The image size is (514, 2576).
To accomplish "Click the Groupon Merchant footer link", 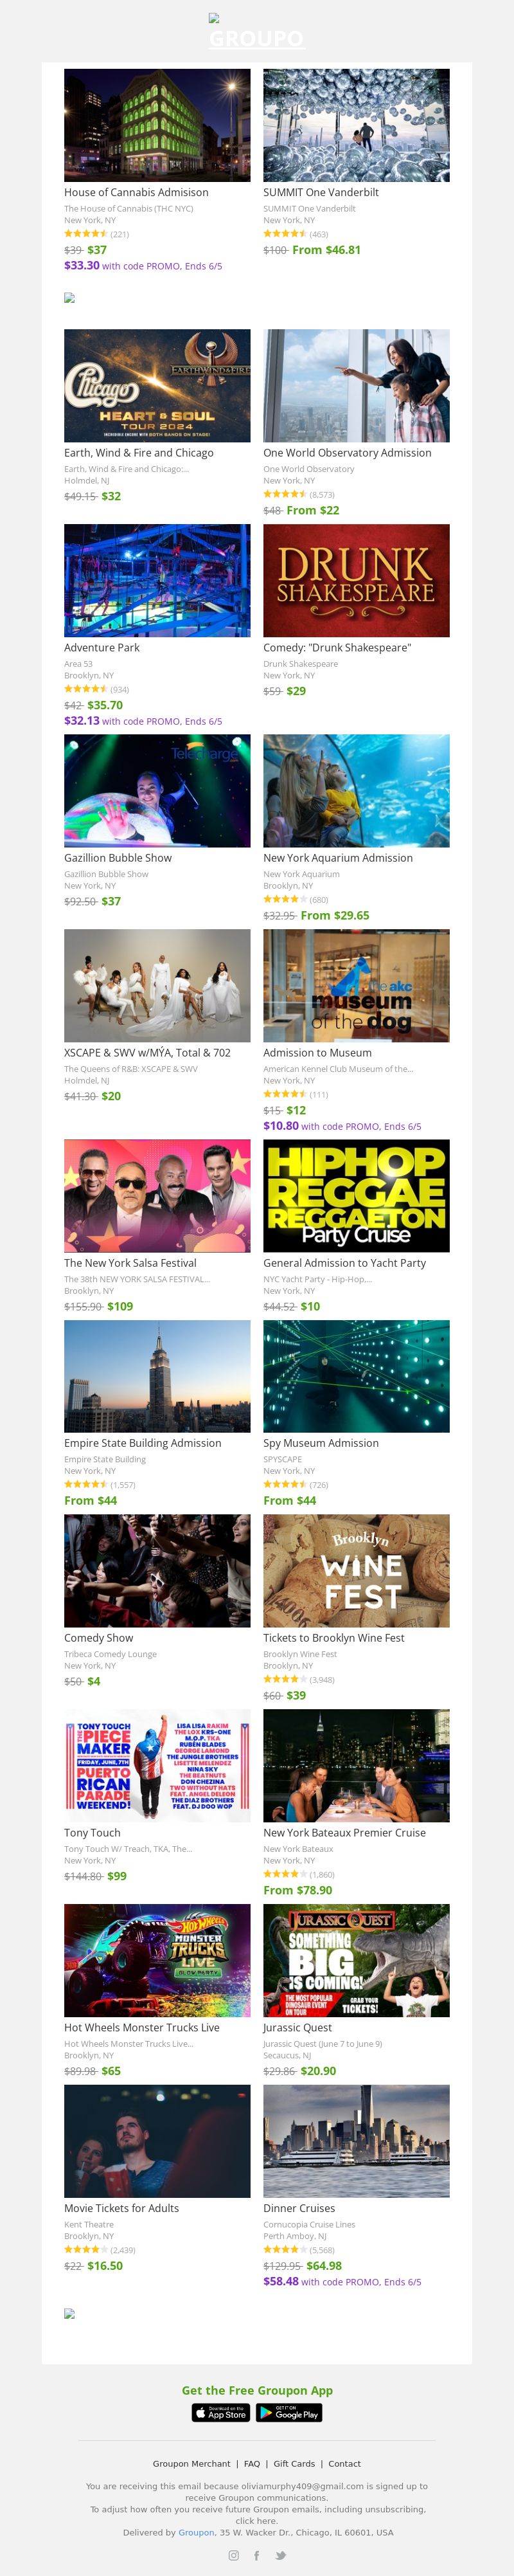I will [x=191, y=2463].
